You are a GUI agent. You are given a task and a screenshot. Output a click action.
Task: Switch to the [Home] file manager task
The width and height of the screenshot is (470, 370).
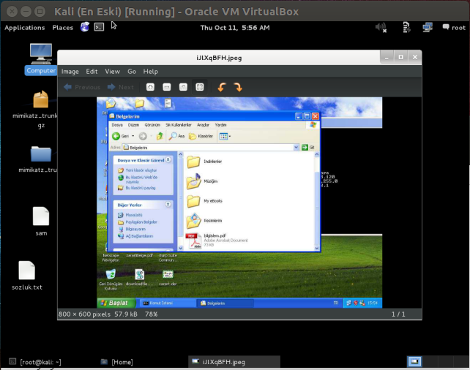(117, 362)
